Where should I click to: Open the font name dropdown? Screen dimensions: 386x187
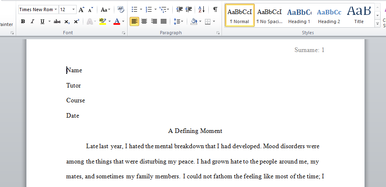pyautogui.click(x=56, y=9)
